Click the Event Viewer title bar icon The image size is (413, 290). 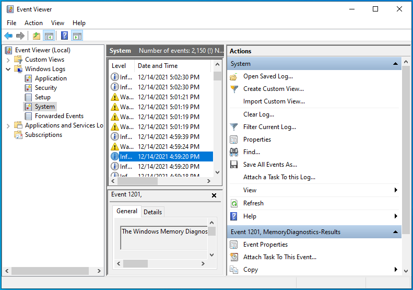click(10, 9)
